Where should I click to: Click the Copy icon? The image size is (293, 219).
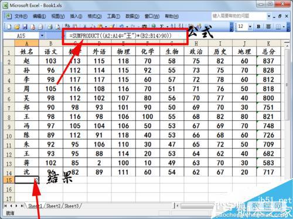93,26
